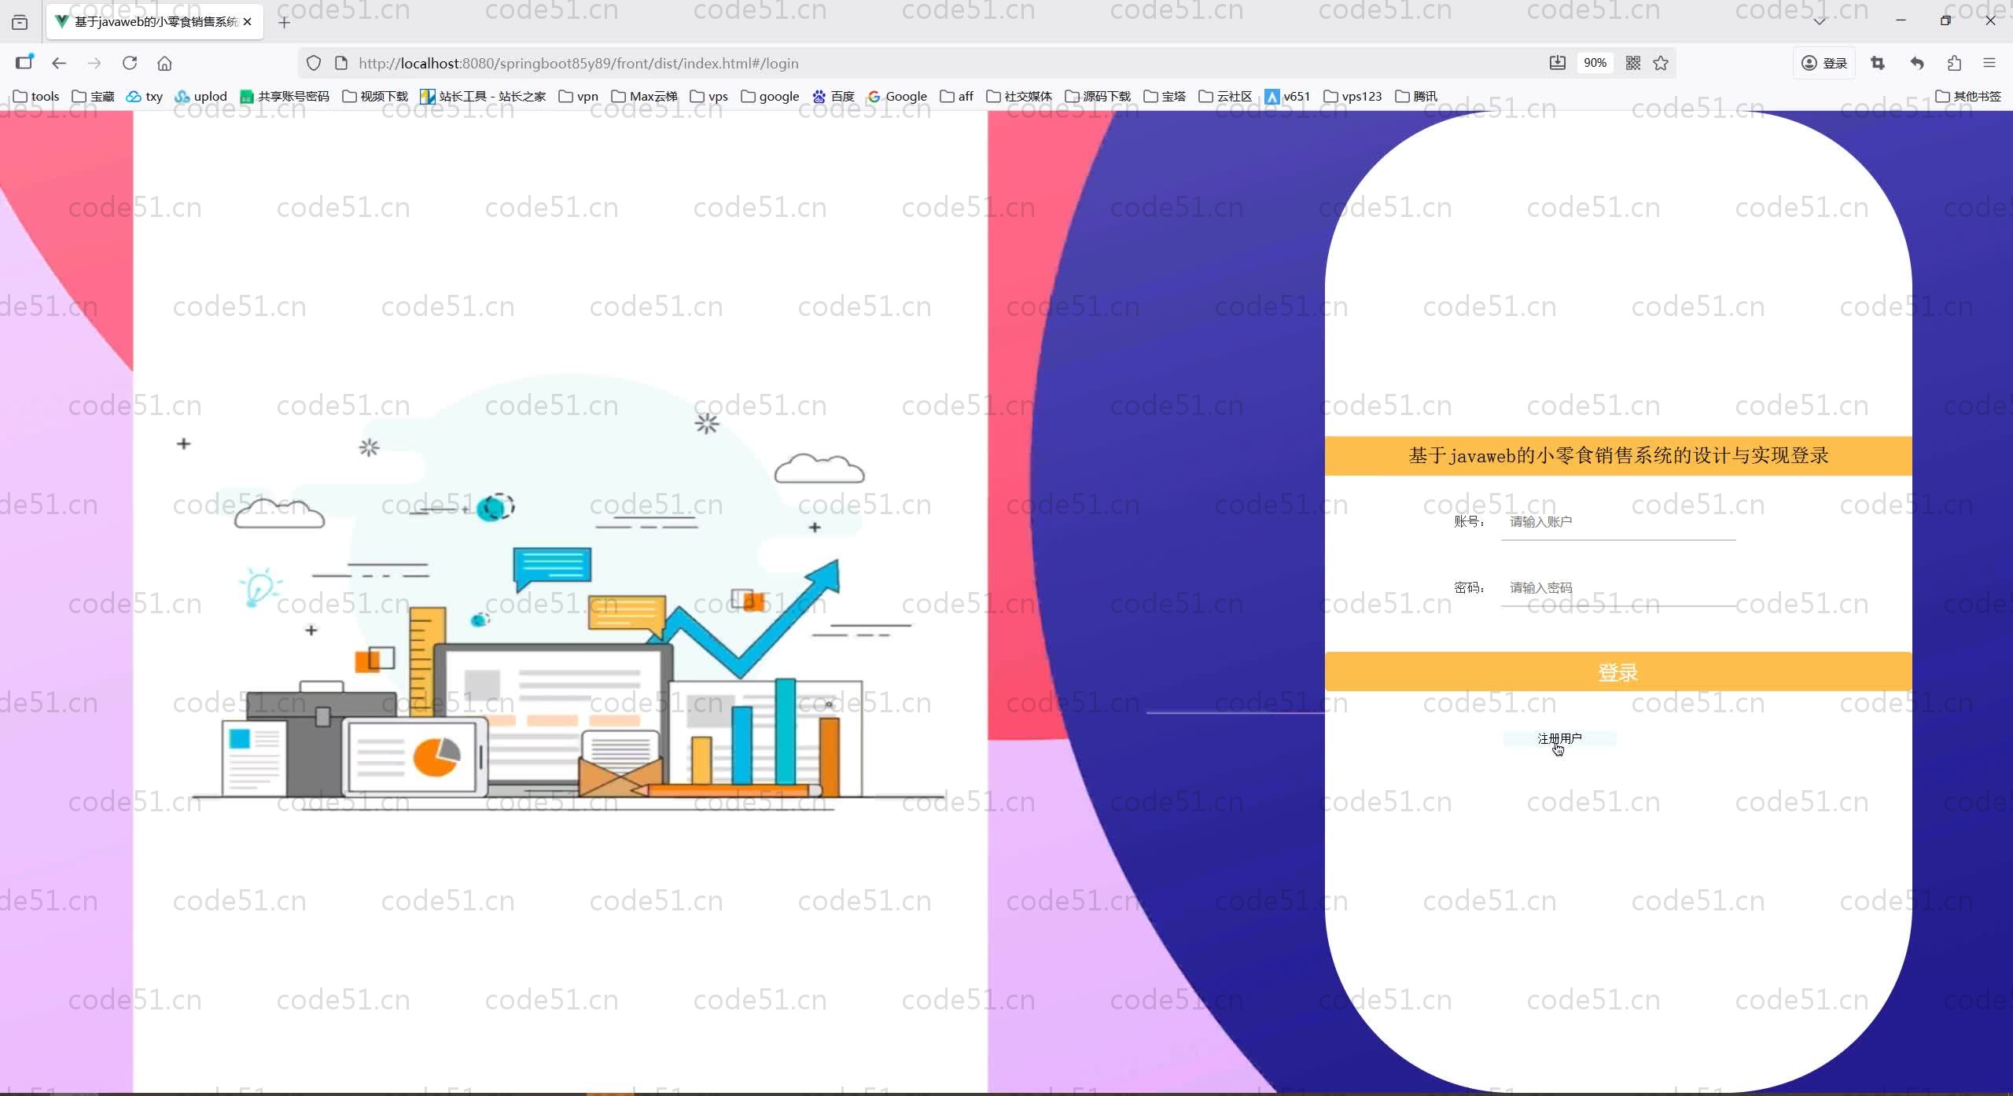Go to the browser home page icon
This screenshot has height=1096, width=2013.
pyautogui.click(x=164, y=63)
